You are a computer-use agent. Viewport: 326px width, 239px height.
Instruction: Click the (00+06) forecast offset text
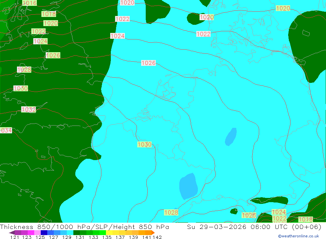[307, 227]
